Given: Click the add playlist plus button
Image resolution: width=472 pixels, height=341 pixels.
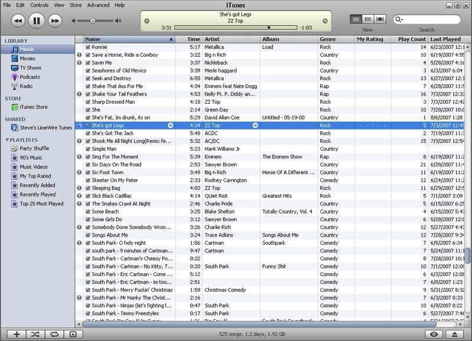Looking at the screenshot, I should pyautogui.click(x=17, y=334).
